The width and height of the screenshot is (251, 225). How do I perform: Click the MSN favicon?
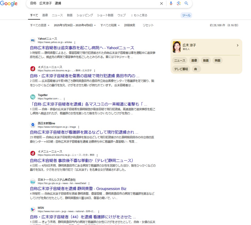(33, 210)
